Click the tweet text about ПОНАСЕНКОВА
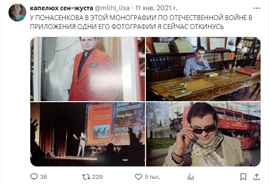Viewport: 269px width, 186px height. pyautogui.click(x=141, y=22)
